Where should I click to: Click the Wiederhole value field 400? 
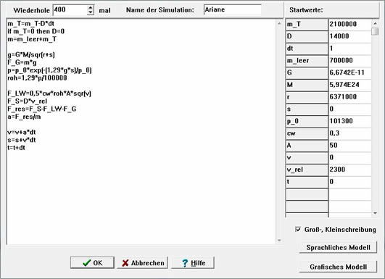point(70,10)
